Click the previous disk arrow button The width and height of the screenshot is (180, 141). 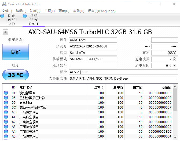click(5, 32)
